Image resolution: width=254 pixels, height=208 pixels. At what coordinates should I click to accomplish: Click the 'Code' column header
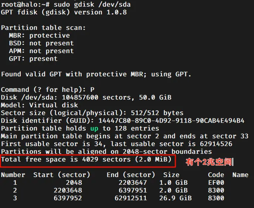pos(216,175)
